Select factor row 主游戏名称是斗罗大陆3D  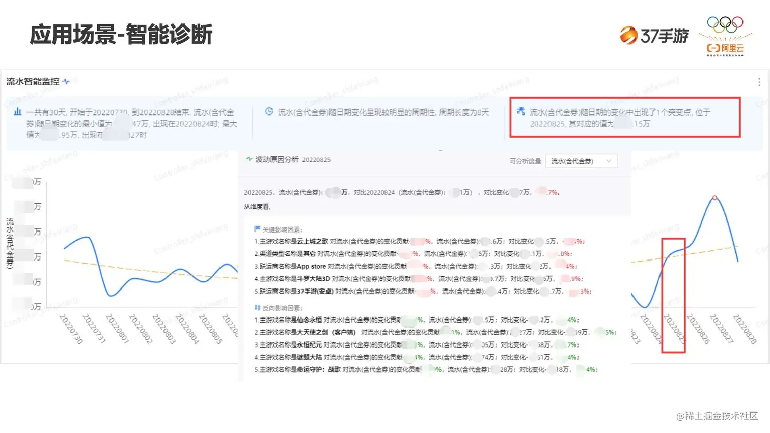(x=418, y=279)
